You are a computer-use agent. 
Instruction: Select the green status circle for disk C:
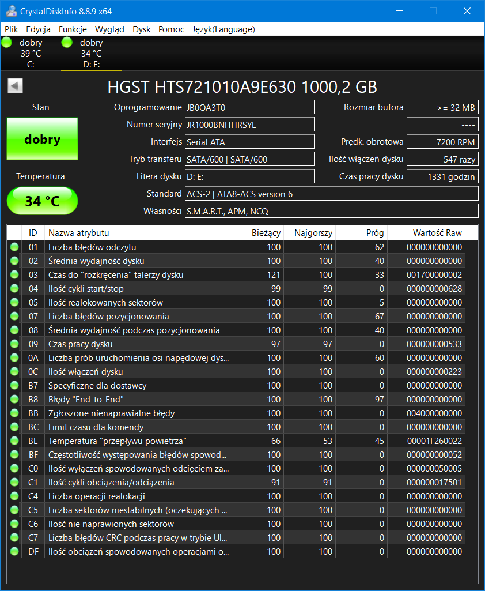pyautogui.click(x=7, y=42)
